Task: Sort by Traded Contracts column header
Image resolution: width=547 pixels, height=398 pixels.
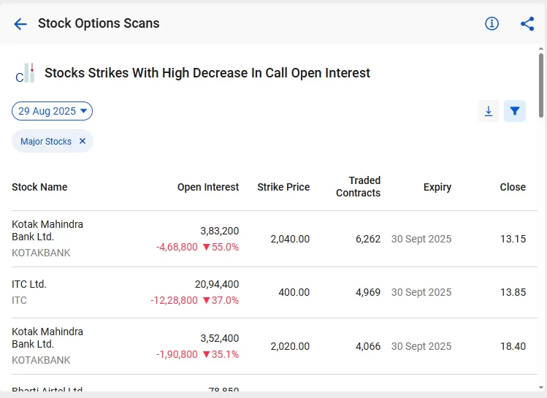Action: click(x=359, y=187)
